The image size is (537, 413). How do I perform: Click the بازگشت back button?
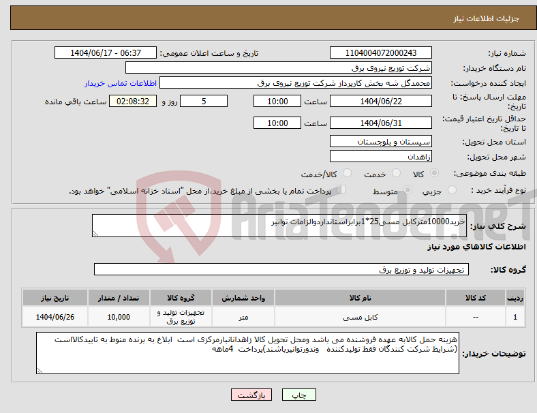[x=251, y=395]
